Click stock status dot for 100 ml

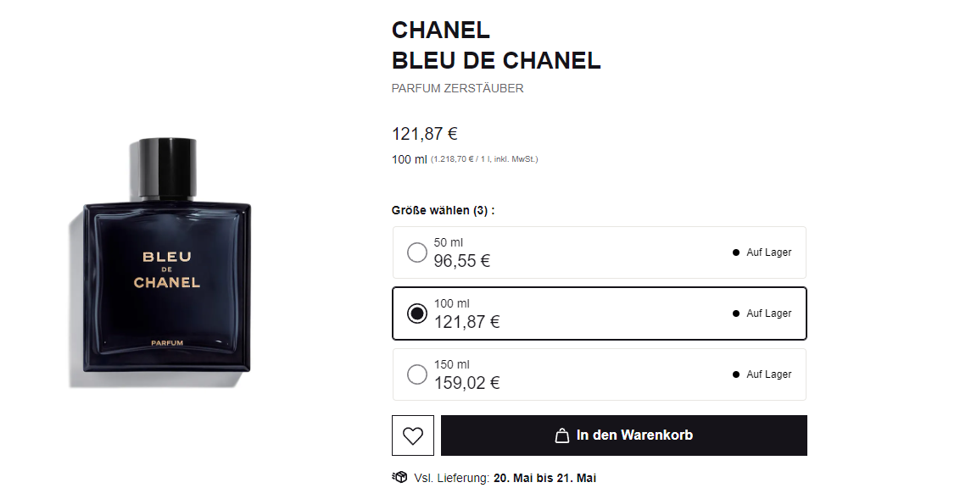736,313
